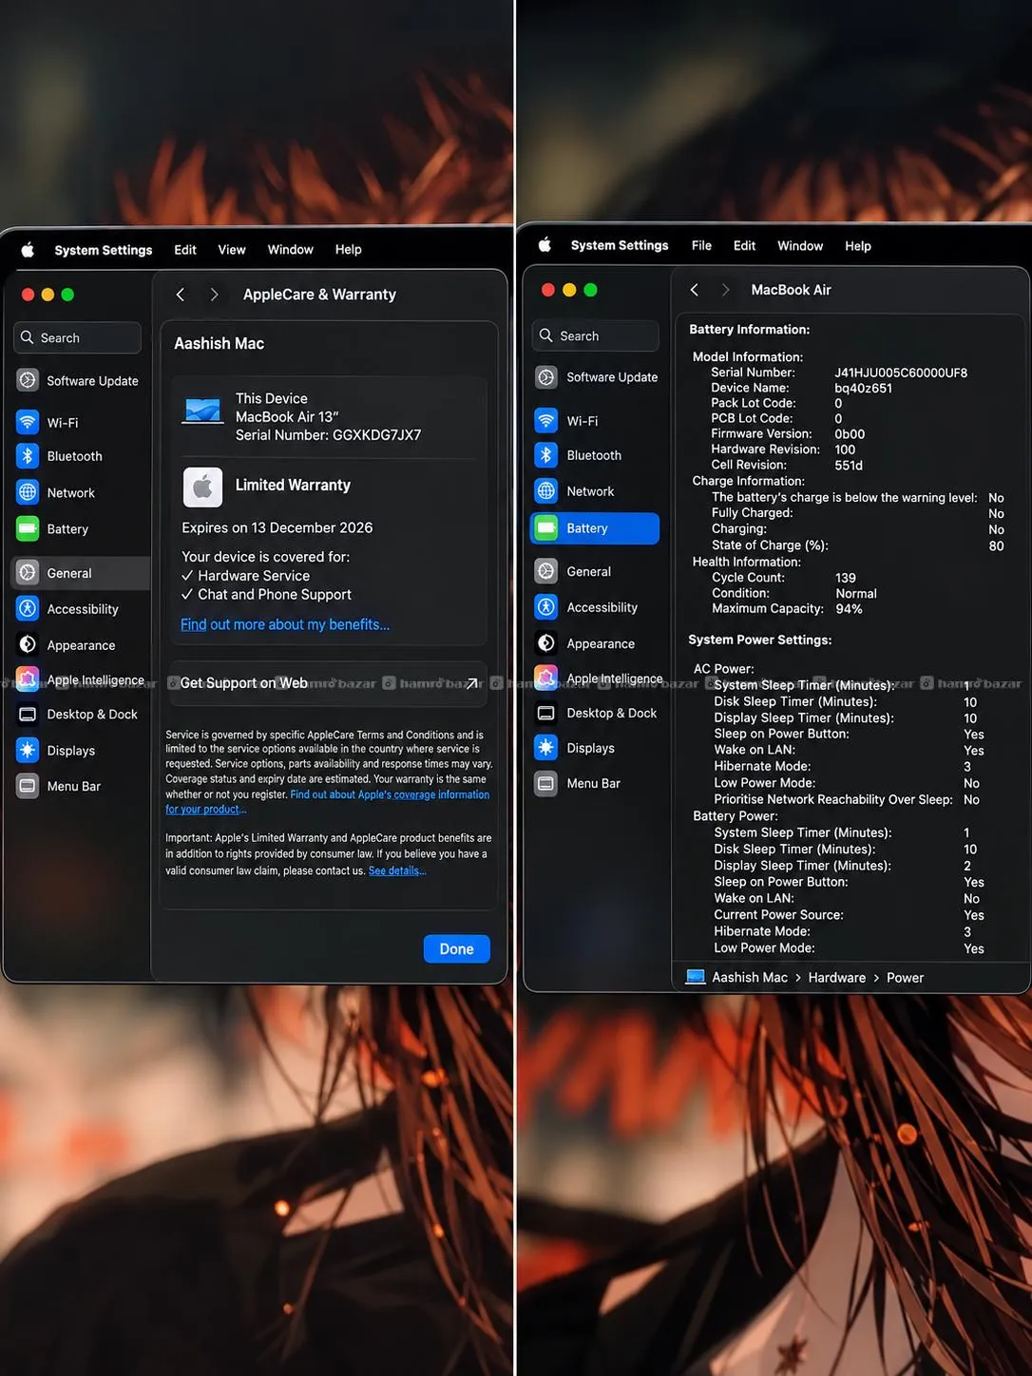Click Device Name value bq40z651
The height and width of the screenshot is (1376, 1032).
863,389
